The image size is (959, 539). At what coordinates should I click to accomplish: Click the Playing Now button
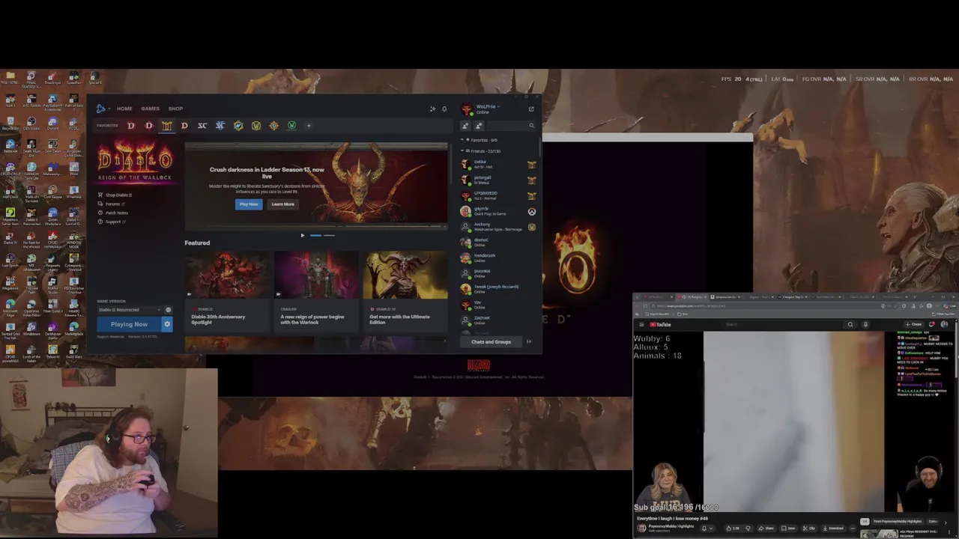click(129, 324)
